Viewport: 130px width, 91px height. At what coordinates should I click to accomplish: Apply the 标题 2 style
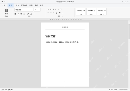pyautogui.click(x=102, y=12)
